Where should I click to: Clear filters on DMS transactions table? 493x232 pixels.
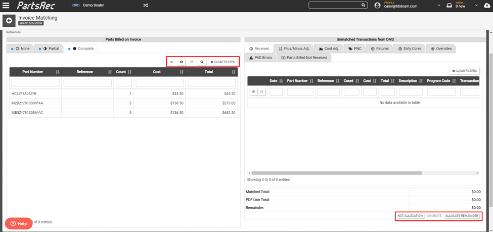click(465, 71)
